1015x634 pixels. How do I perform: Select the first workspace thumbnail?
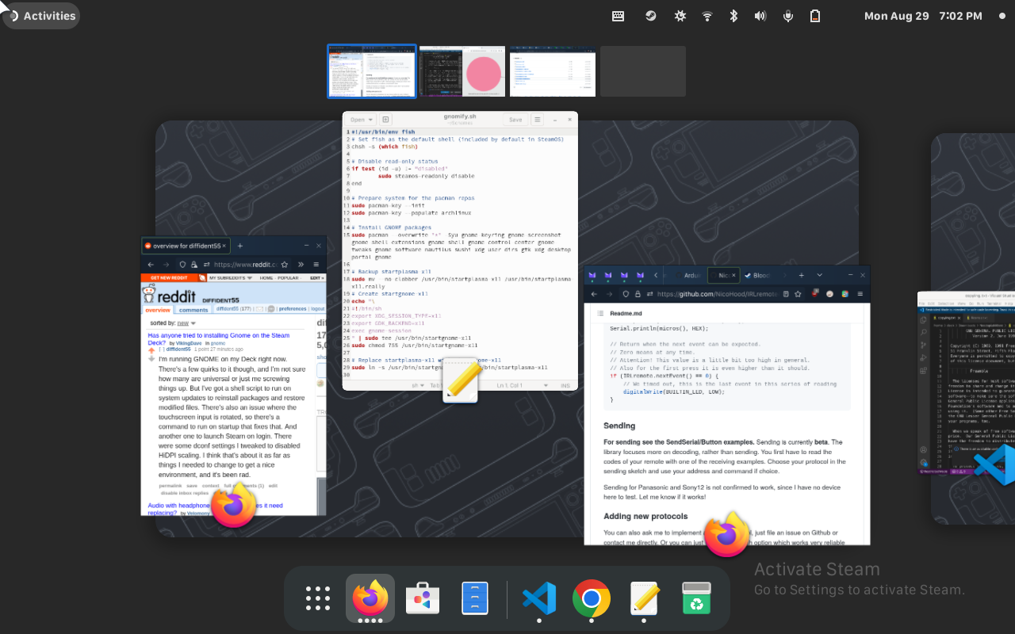(371, 71)
